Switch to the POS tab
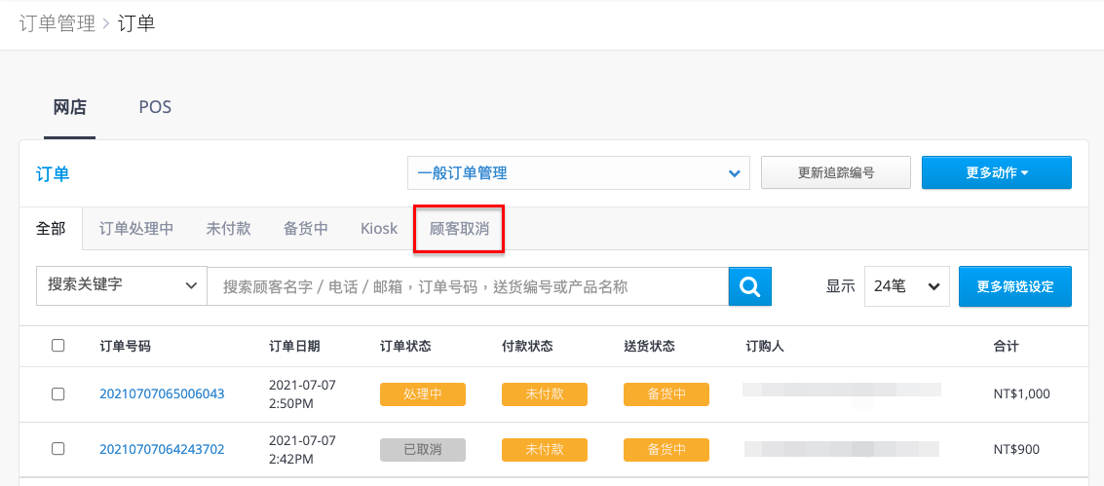This screenshot has width=1104, height=486. (155, 107)
